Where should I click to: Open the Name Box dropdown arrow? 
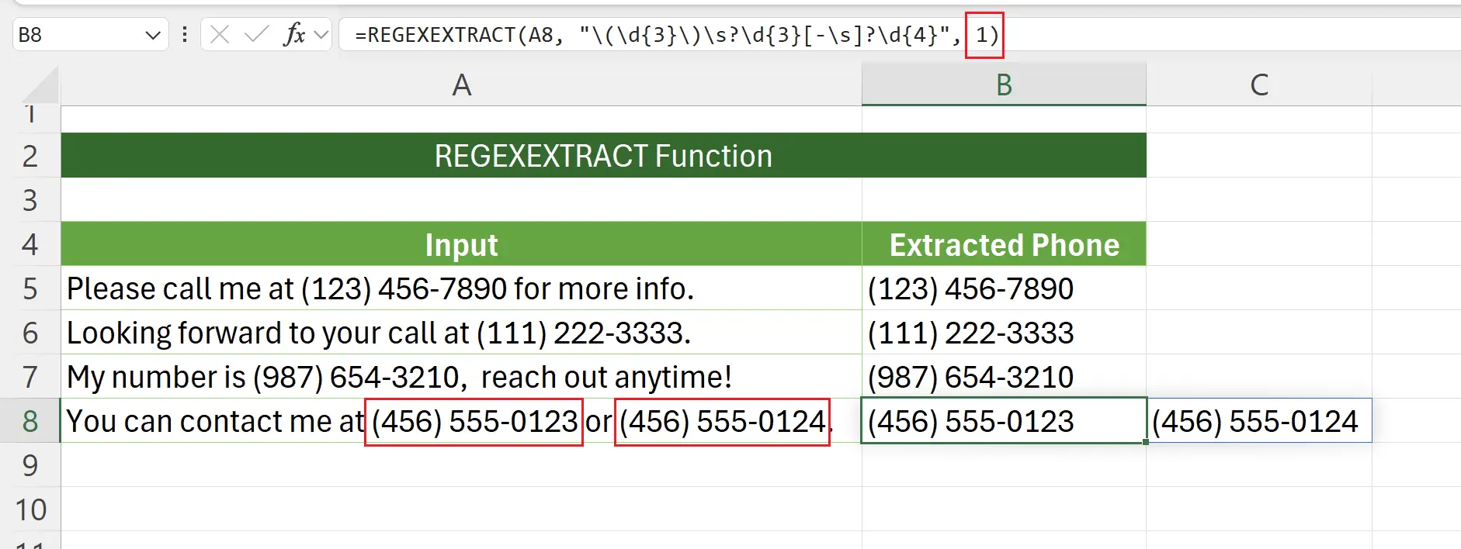[x=153, y=35]
